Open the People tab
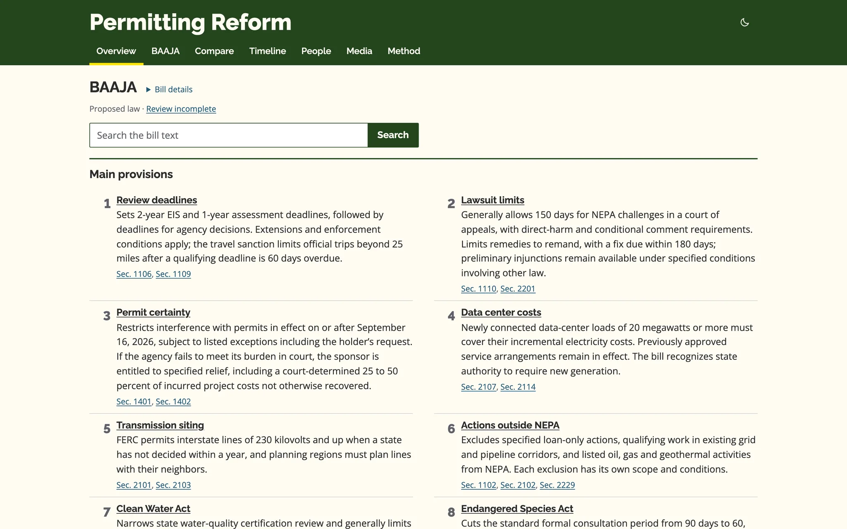847x529 pixels. coord(316,51)
